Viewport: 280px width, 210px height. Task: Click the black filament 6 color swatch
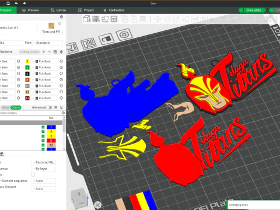coord(27,73)
